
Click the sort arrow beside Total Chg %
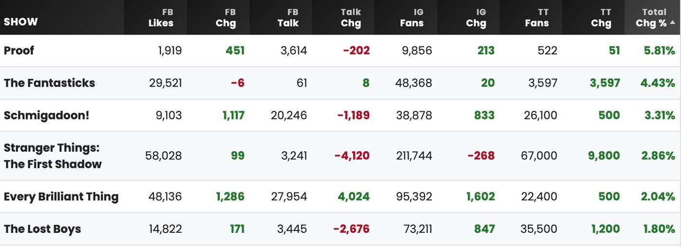[673, 23]
